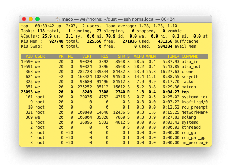Click the 25.9 us CPU value
The width and height of the screenshot is (234, 165).
(x=47, y=36)
